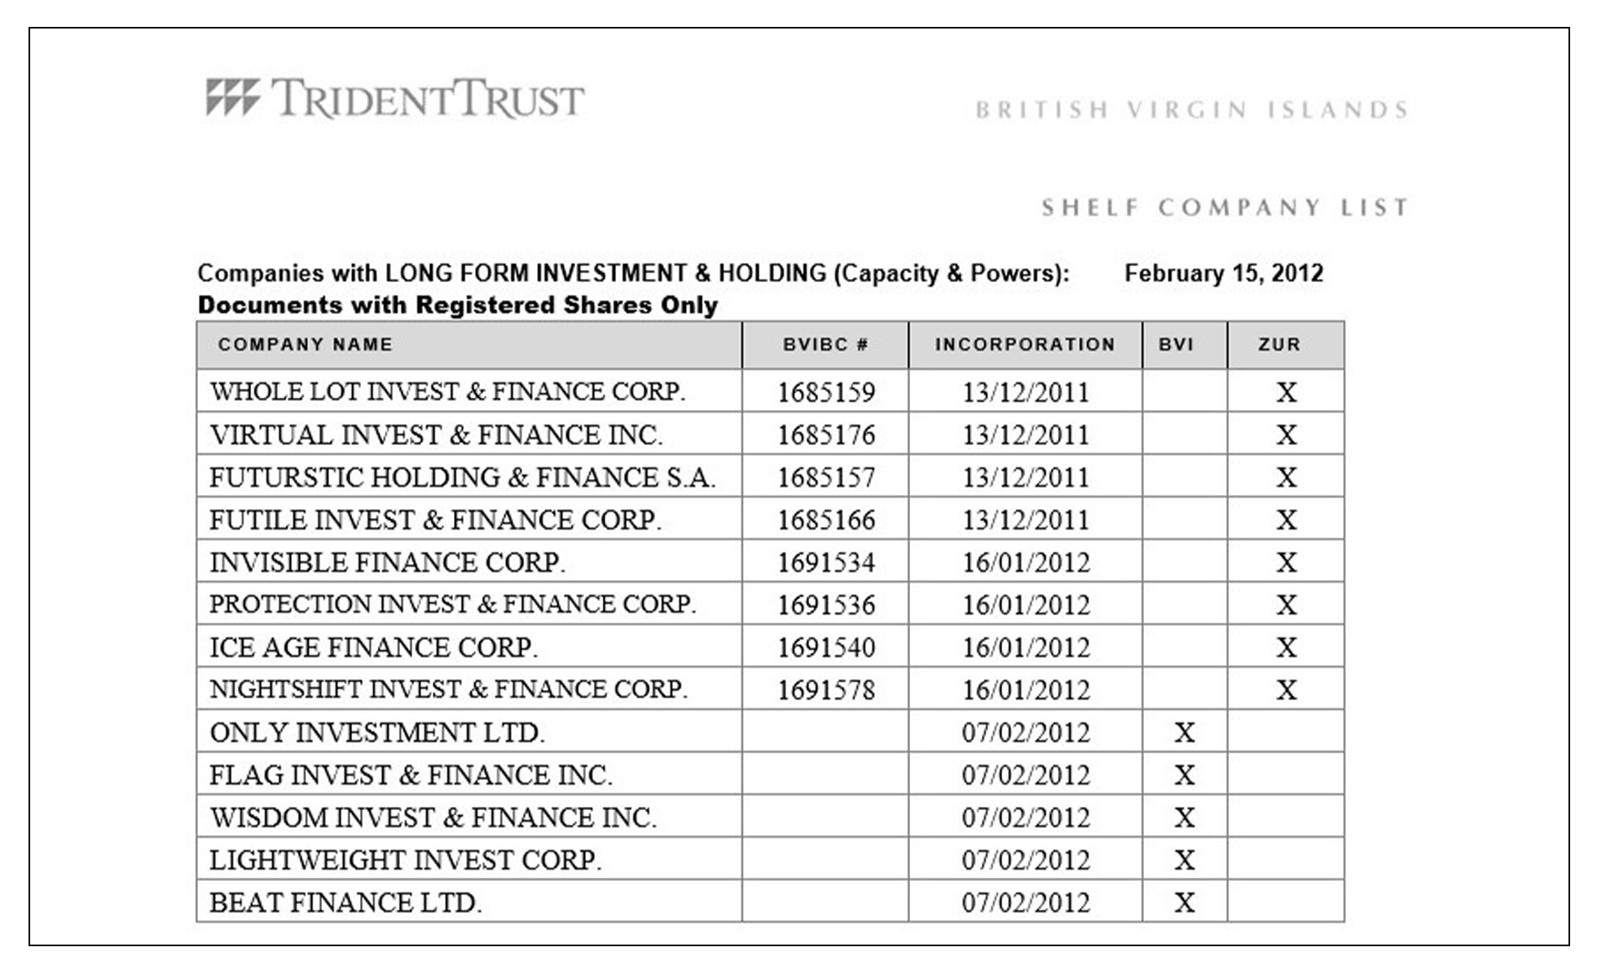The width and height of the screenshot is (1597, 978).
Task: Click the BVI X mark for ONLY INVESTMENT LTD.
Action: (1185, 733)
